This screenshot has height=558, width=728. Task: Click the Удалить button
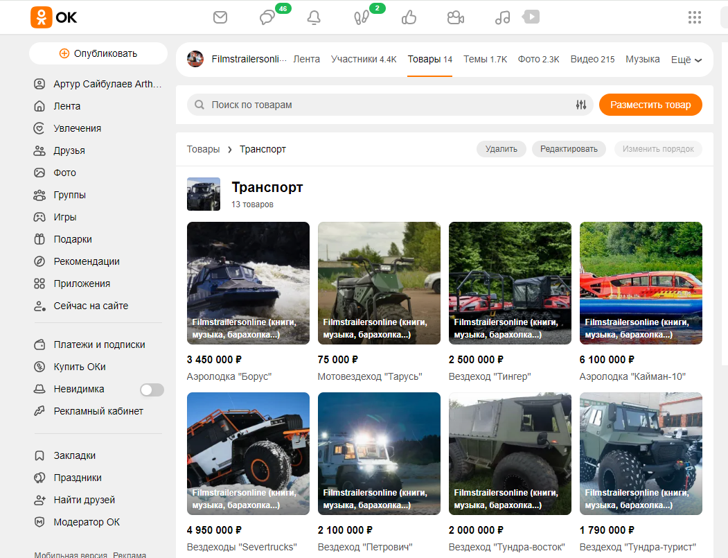pos(501,149)
